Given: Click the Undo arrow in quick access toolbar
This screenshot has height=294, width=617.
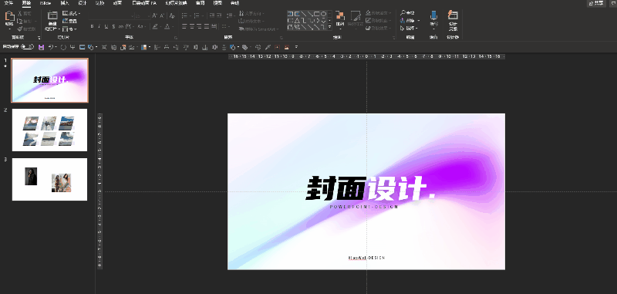Looking at the screenshot, I should click(51, 47).
